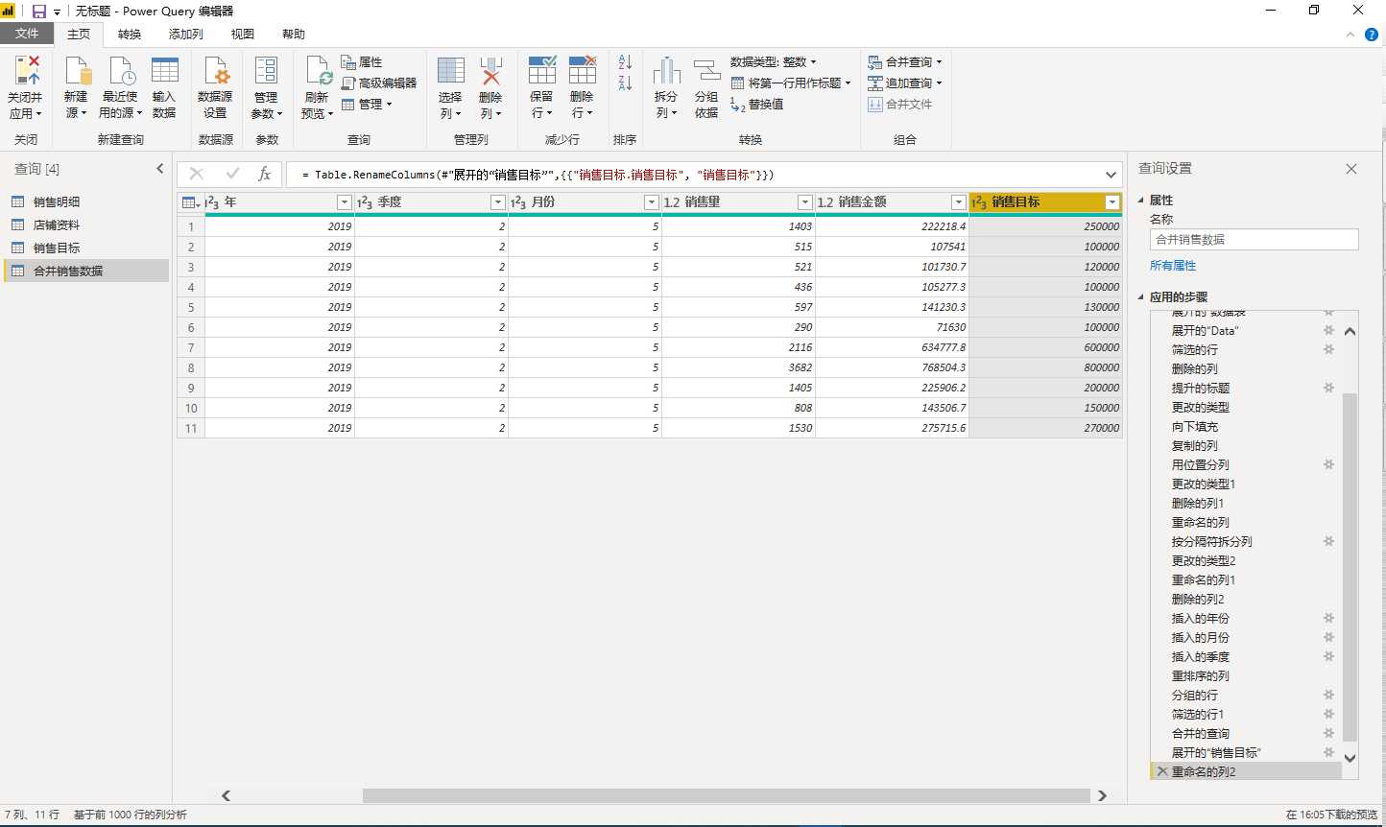
Task: Click the save icon in title bar
Action: pos(39,11)
